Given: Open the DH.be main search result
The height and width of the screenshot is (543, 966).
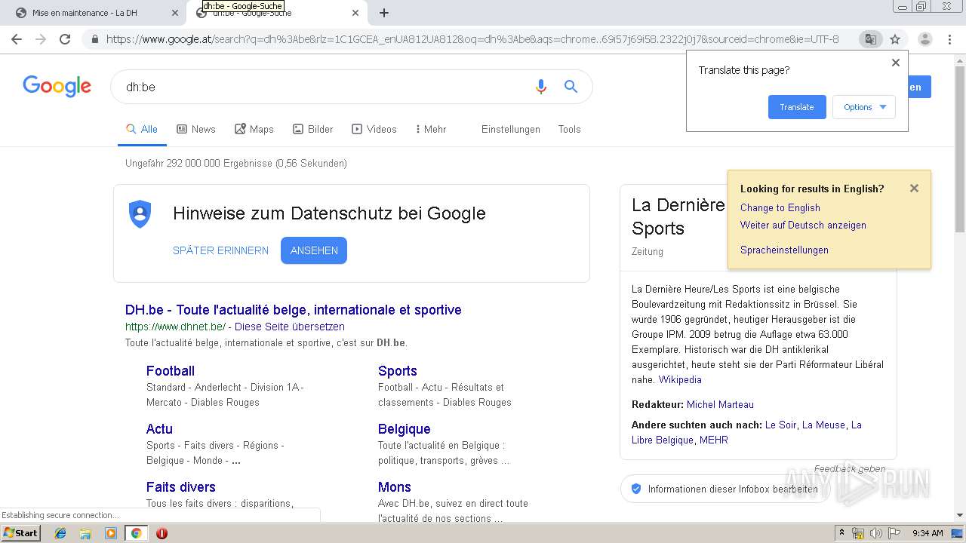Looking at the screenshot, I should pyautogui.click(x=293, y=309).
